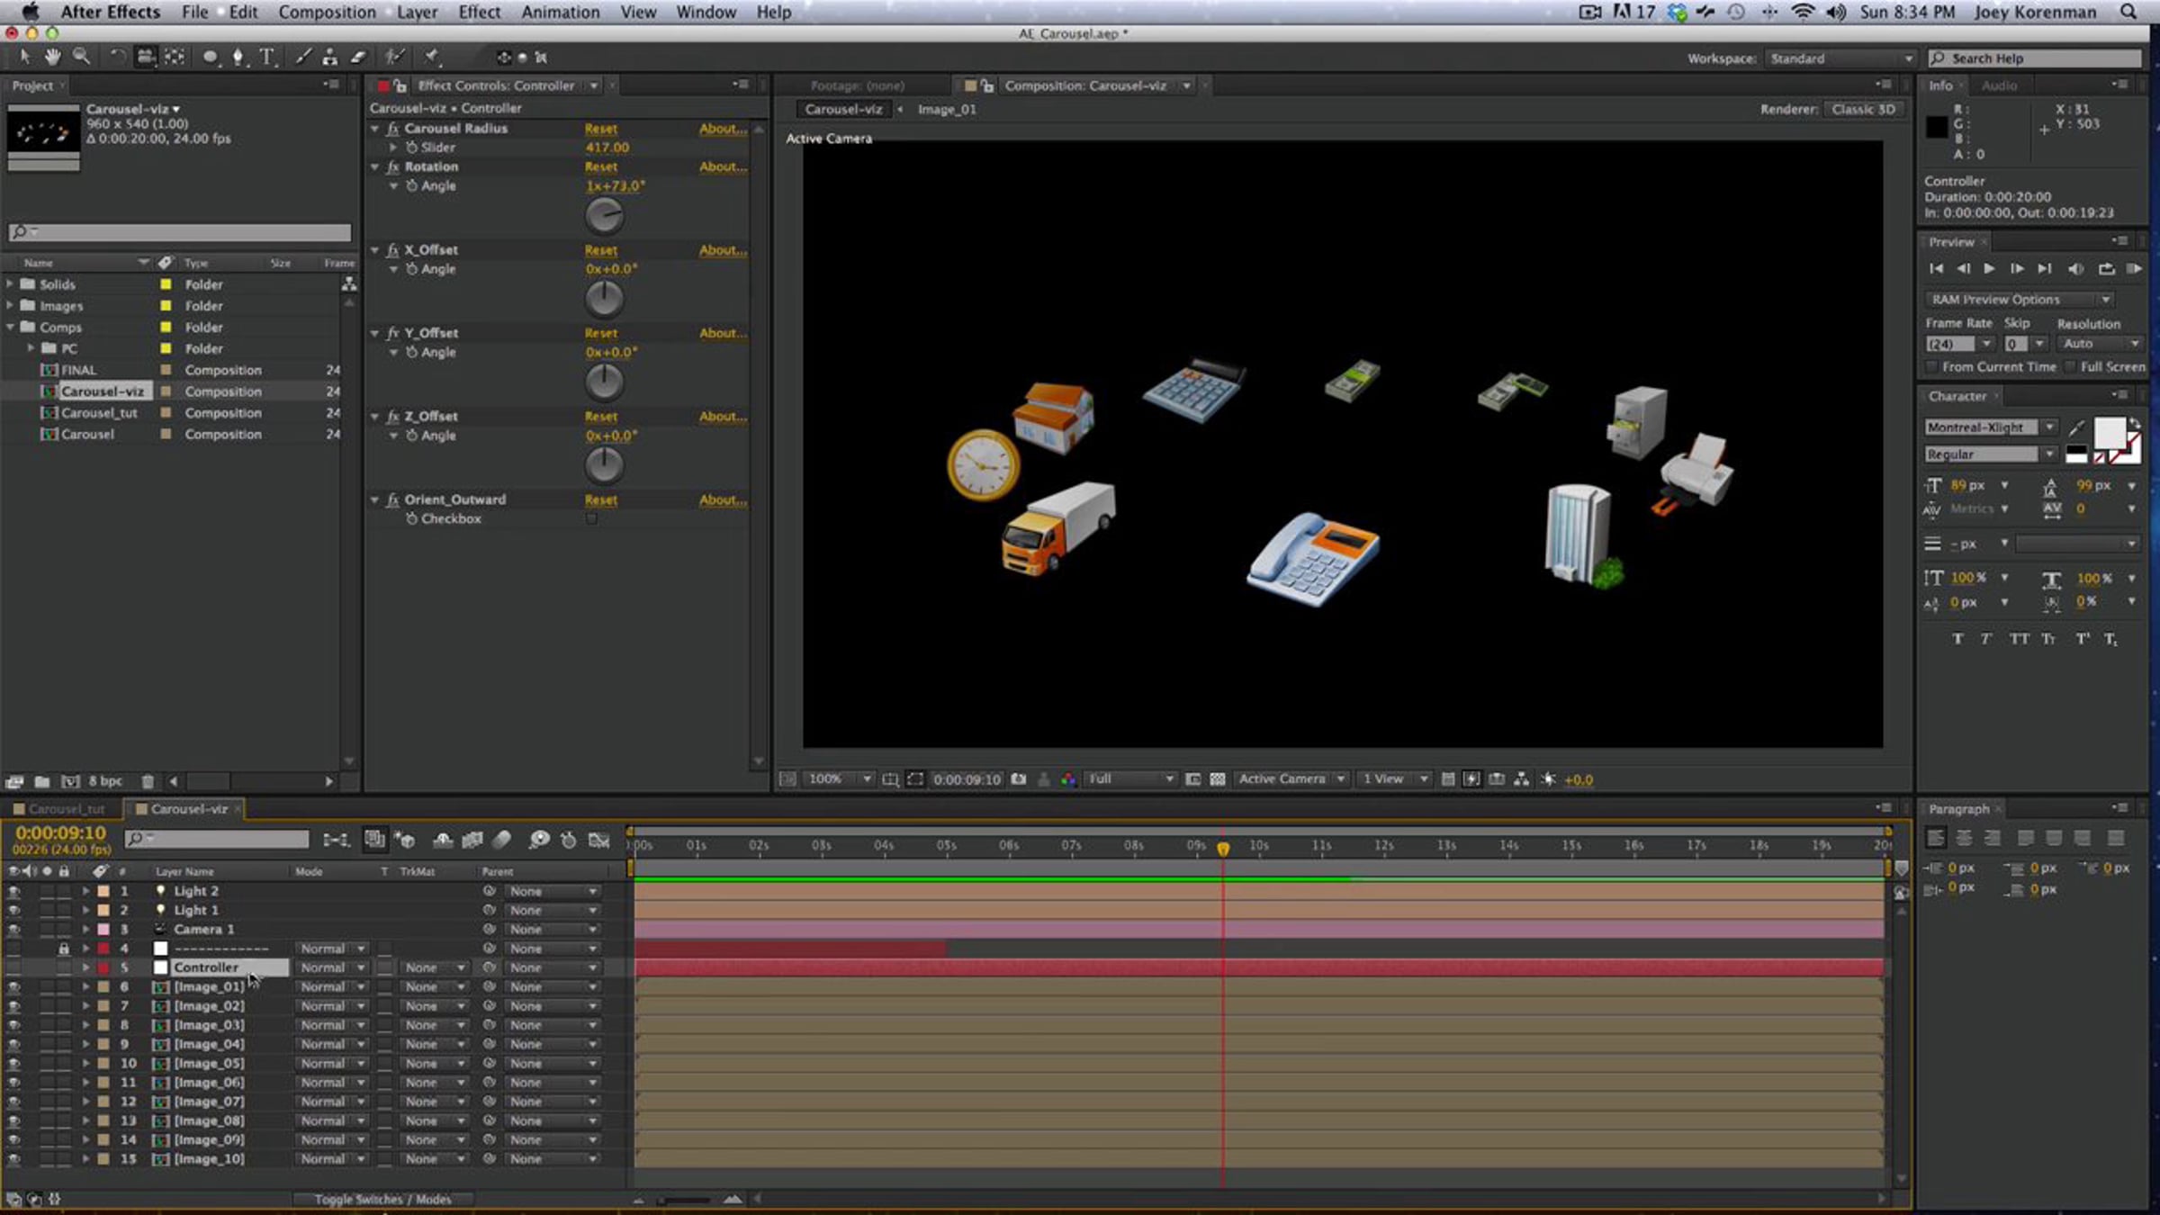Click the Wi-Fi icon in menu bar

pos(1803,12)
